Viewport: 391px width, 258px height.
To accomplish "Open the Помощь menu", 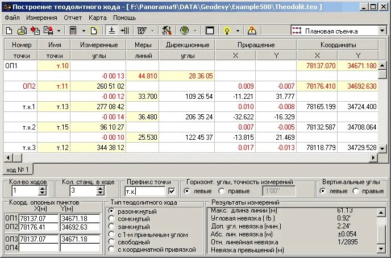I will [124, 18].
